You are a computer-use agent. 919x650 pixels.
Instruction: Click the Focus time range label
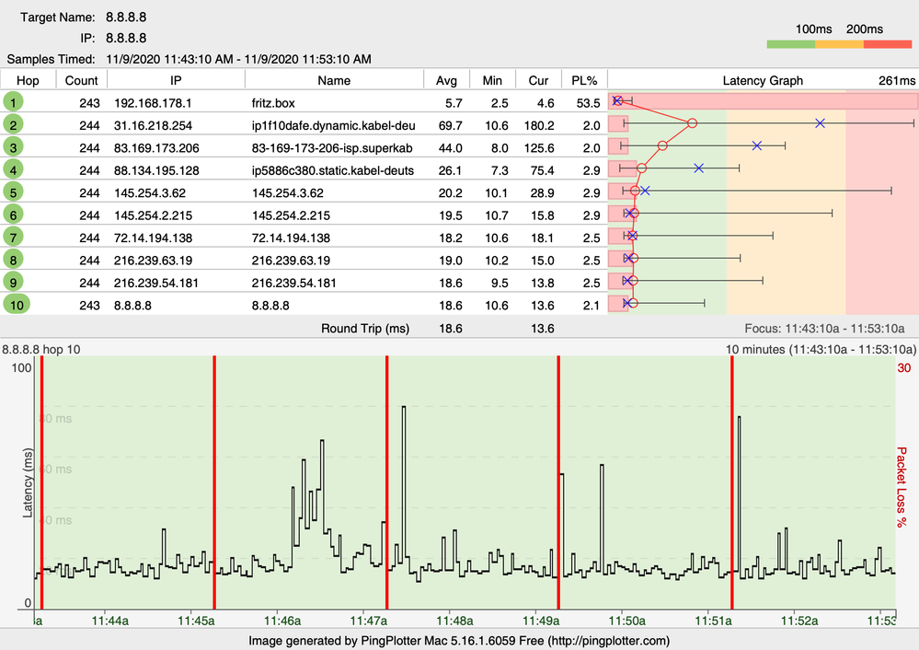coord(825,328)
